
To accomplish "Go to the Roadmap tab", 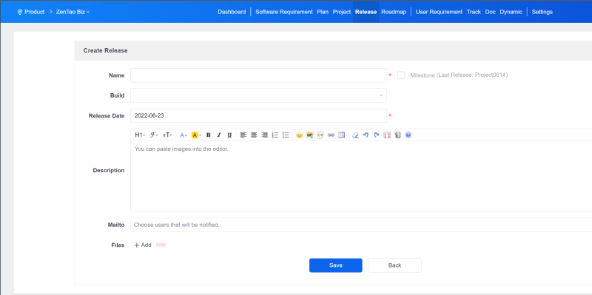I will 394,12.
